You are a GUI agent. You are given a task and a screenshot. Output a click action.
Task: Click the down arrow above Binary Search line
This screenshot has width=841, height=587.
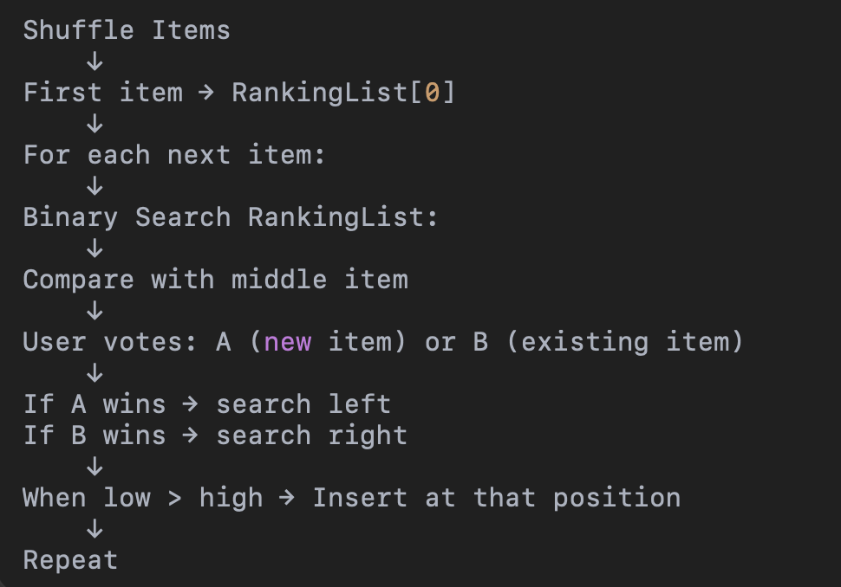coord(95,186)
